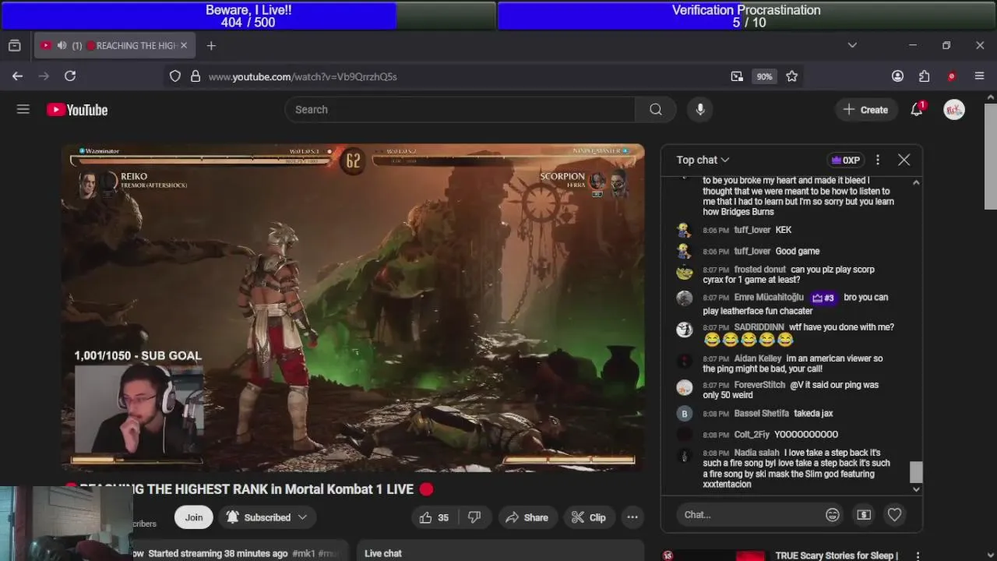Open the account avatar menu
997x561 pixels.
[x=954, y=110]
